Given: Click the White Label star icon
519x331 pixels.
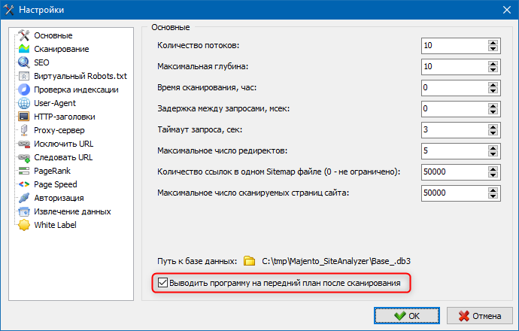Looking at the screenshot, I should coord(24,225).
